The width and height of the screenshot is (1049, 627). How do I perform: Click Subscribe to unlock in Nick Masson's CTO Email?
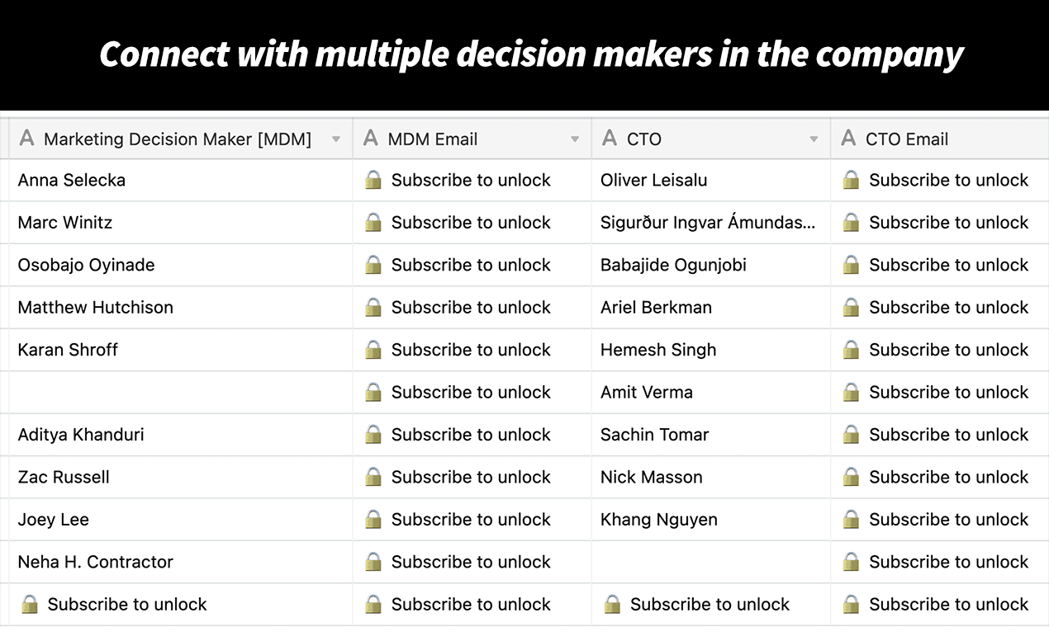pyautogui.click(x=948, y=477)
